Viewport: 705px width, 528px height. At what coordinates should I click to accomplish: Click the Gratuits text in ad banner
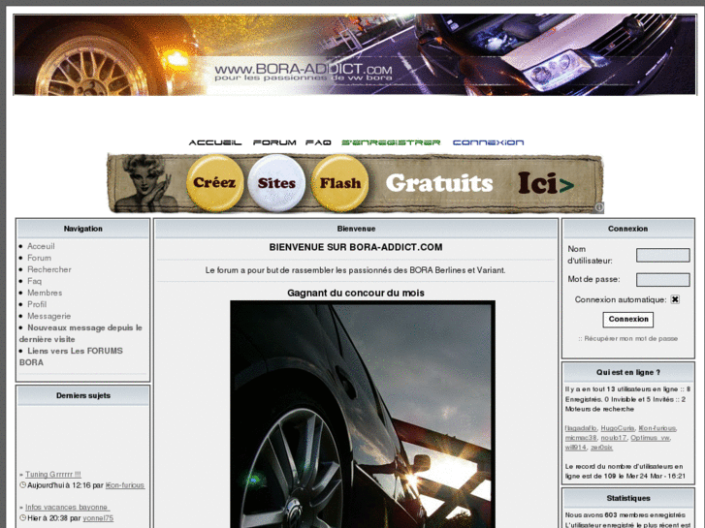[439, 183]
